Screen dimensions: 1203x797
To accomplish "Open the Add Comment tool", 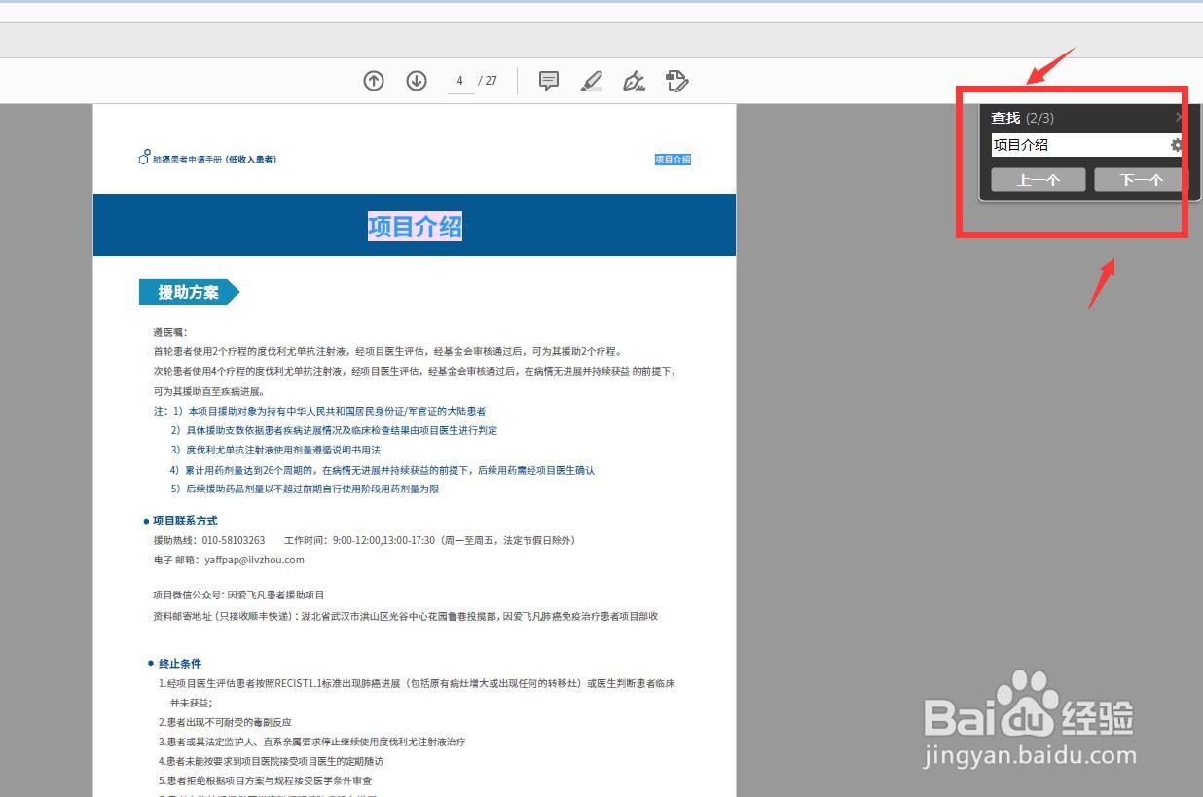I will 549,81.
